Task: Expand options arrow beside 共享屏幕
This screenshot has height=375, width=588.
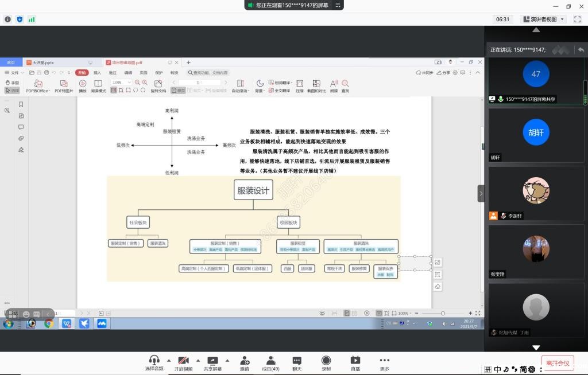Action: click(x=227, y=361)
